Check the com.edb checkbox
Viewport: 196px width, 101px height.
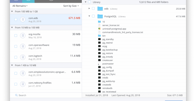[16, 19]
